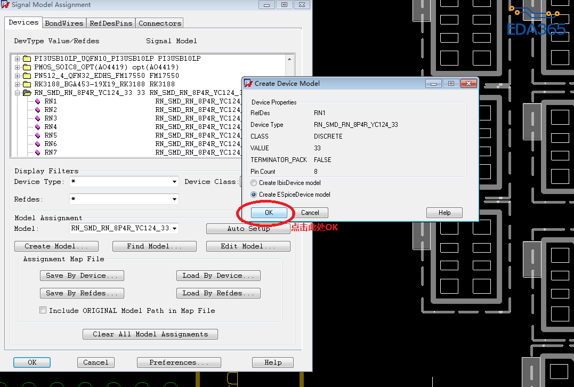Screen dimensions: 574x387
Task: Click the Auto Setup button
Action: 248,229
